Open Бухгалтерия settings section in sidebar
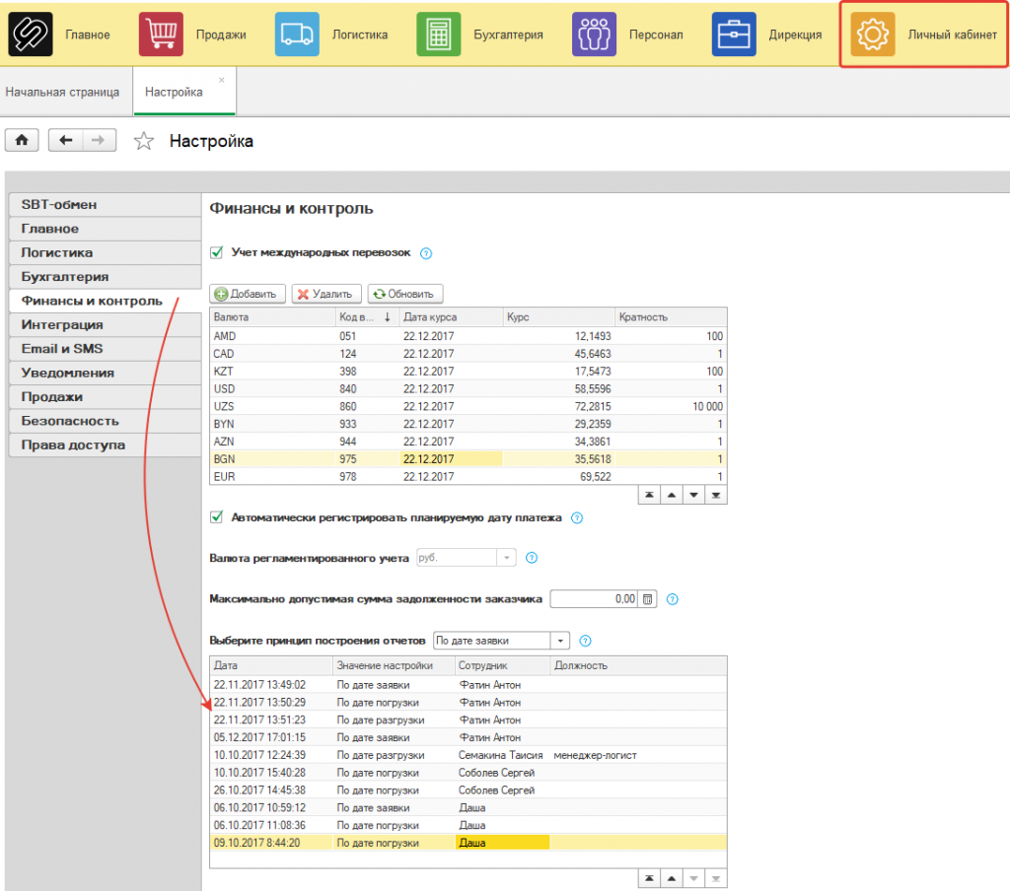The image size is (1010, 891). pyautogui.click(x=105, y=277)
